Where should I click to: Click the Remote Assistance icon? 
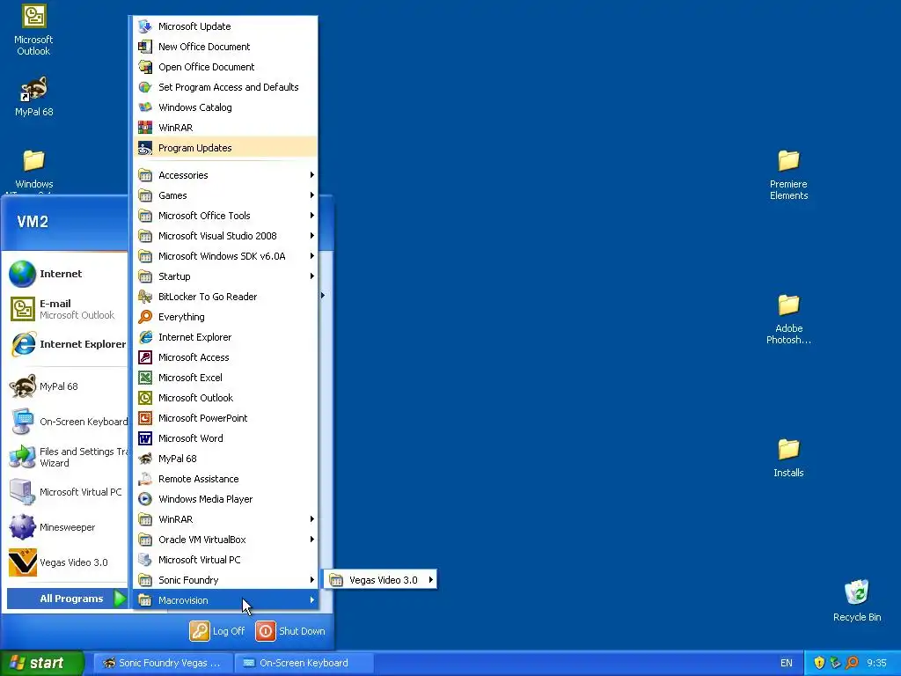tap(145, 479)
